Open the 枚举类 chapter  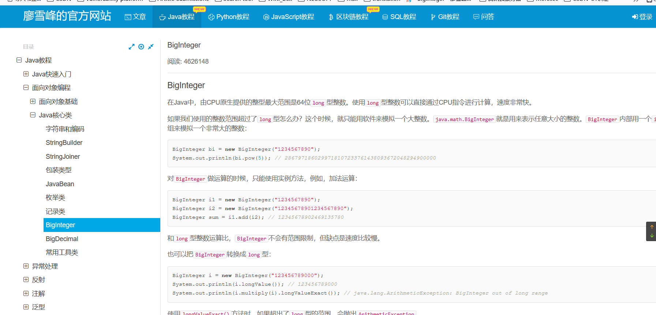click(x=55, y=198)
